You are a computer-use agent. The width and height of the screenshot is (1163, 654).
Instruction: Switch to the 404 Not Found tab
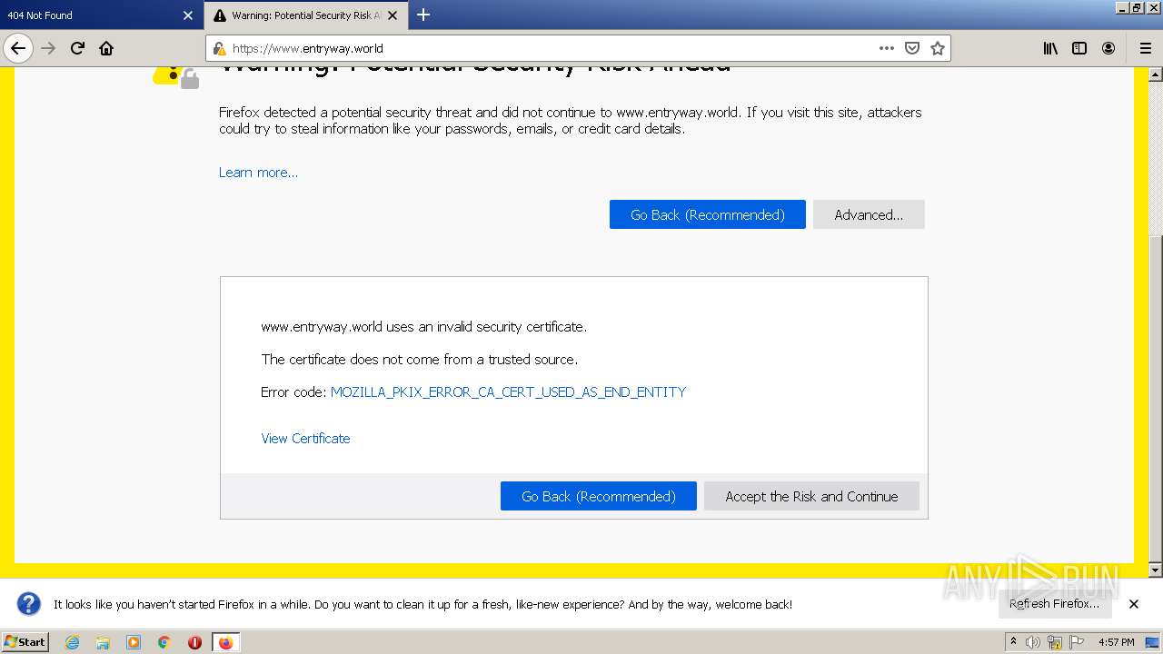[x=101, y=15]
